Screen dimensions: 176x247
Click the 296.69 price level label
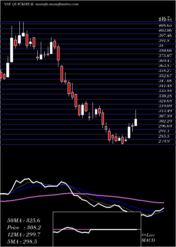pos(165,126)
